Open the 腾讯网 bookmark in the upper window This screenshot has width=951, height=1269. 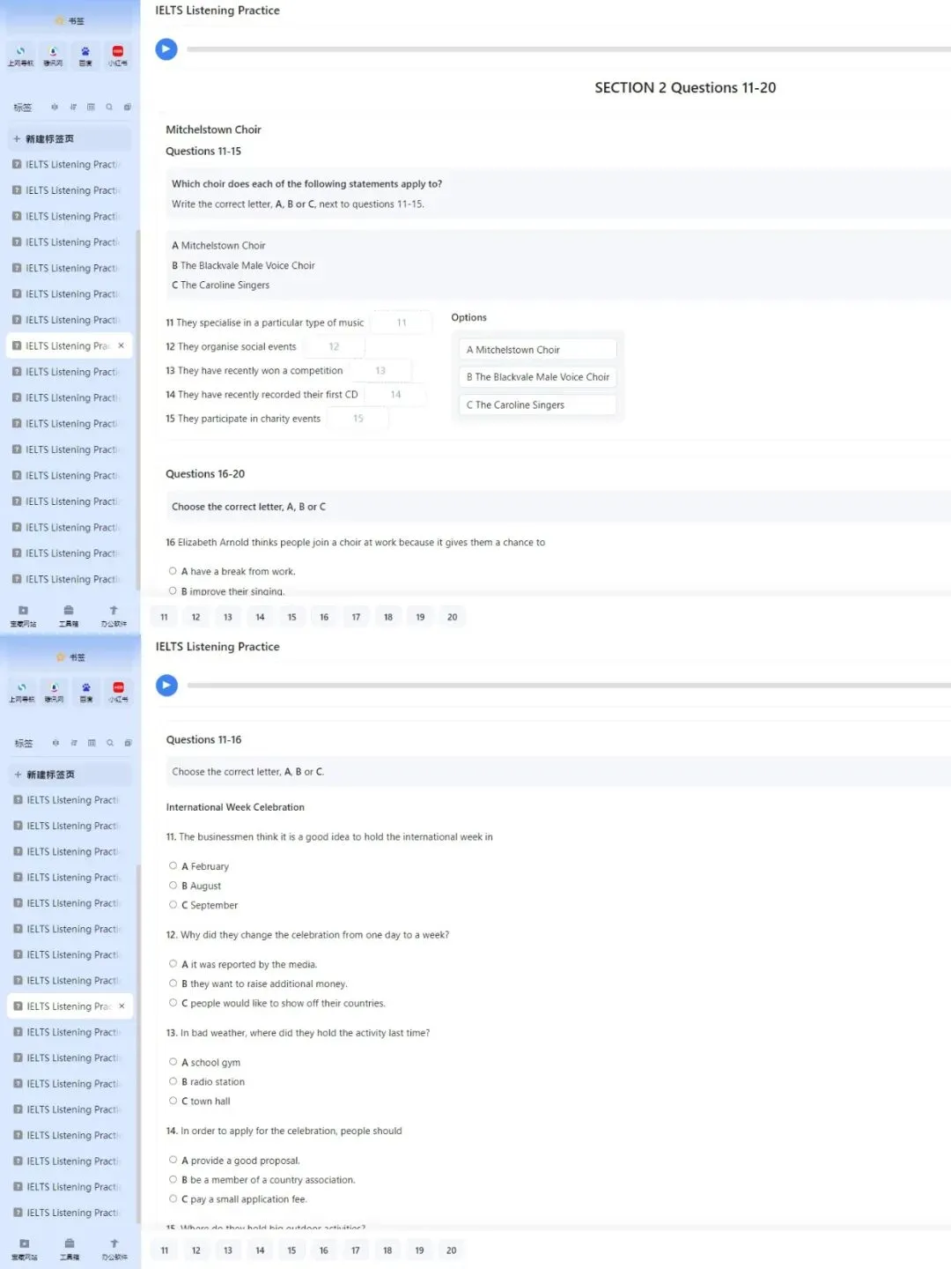pyautogui.click(x=53, y=56)
